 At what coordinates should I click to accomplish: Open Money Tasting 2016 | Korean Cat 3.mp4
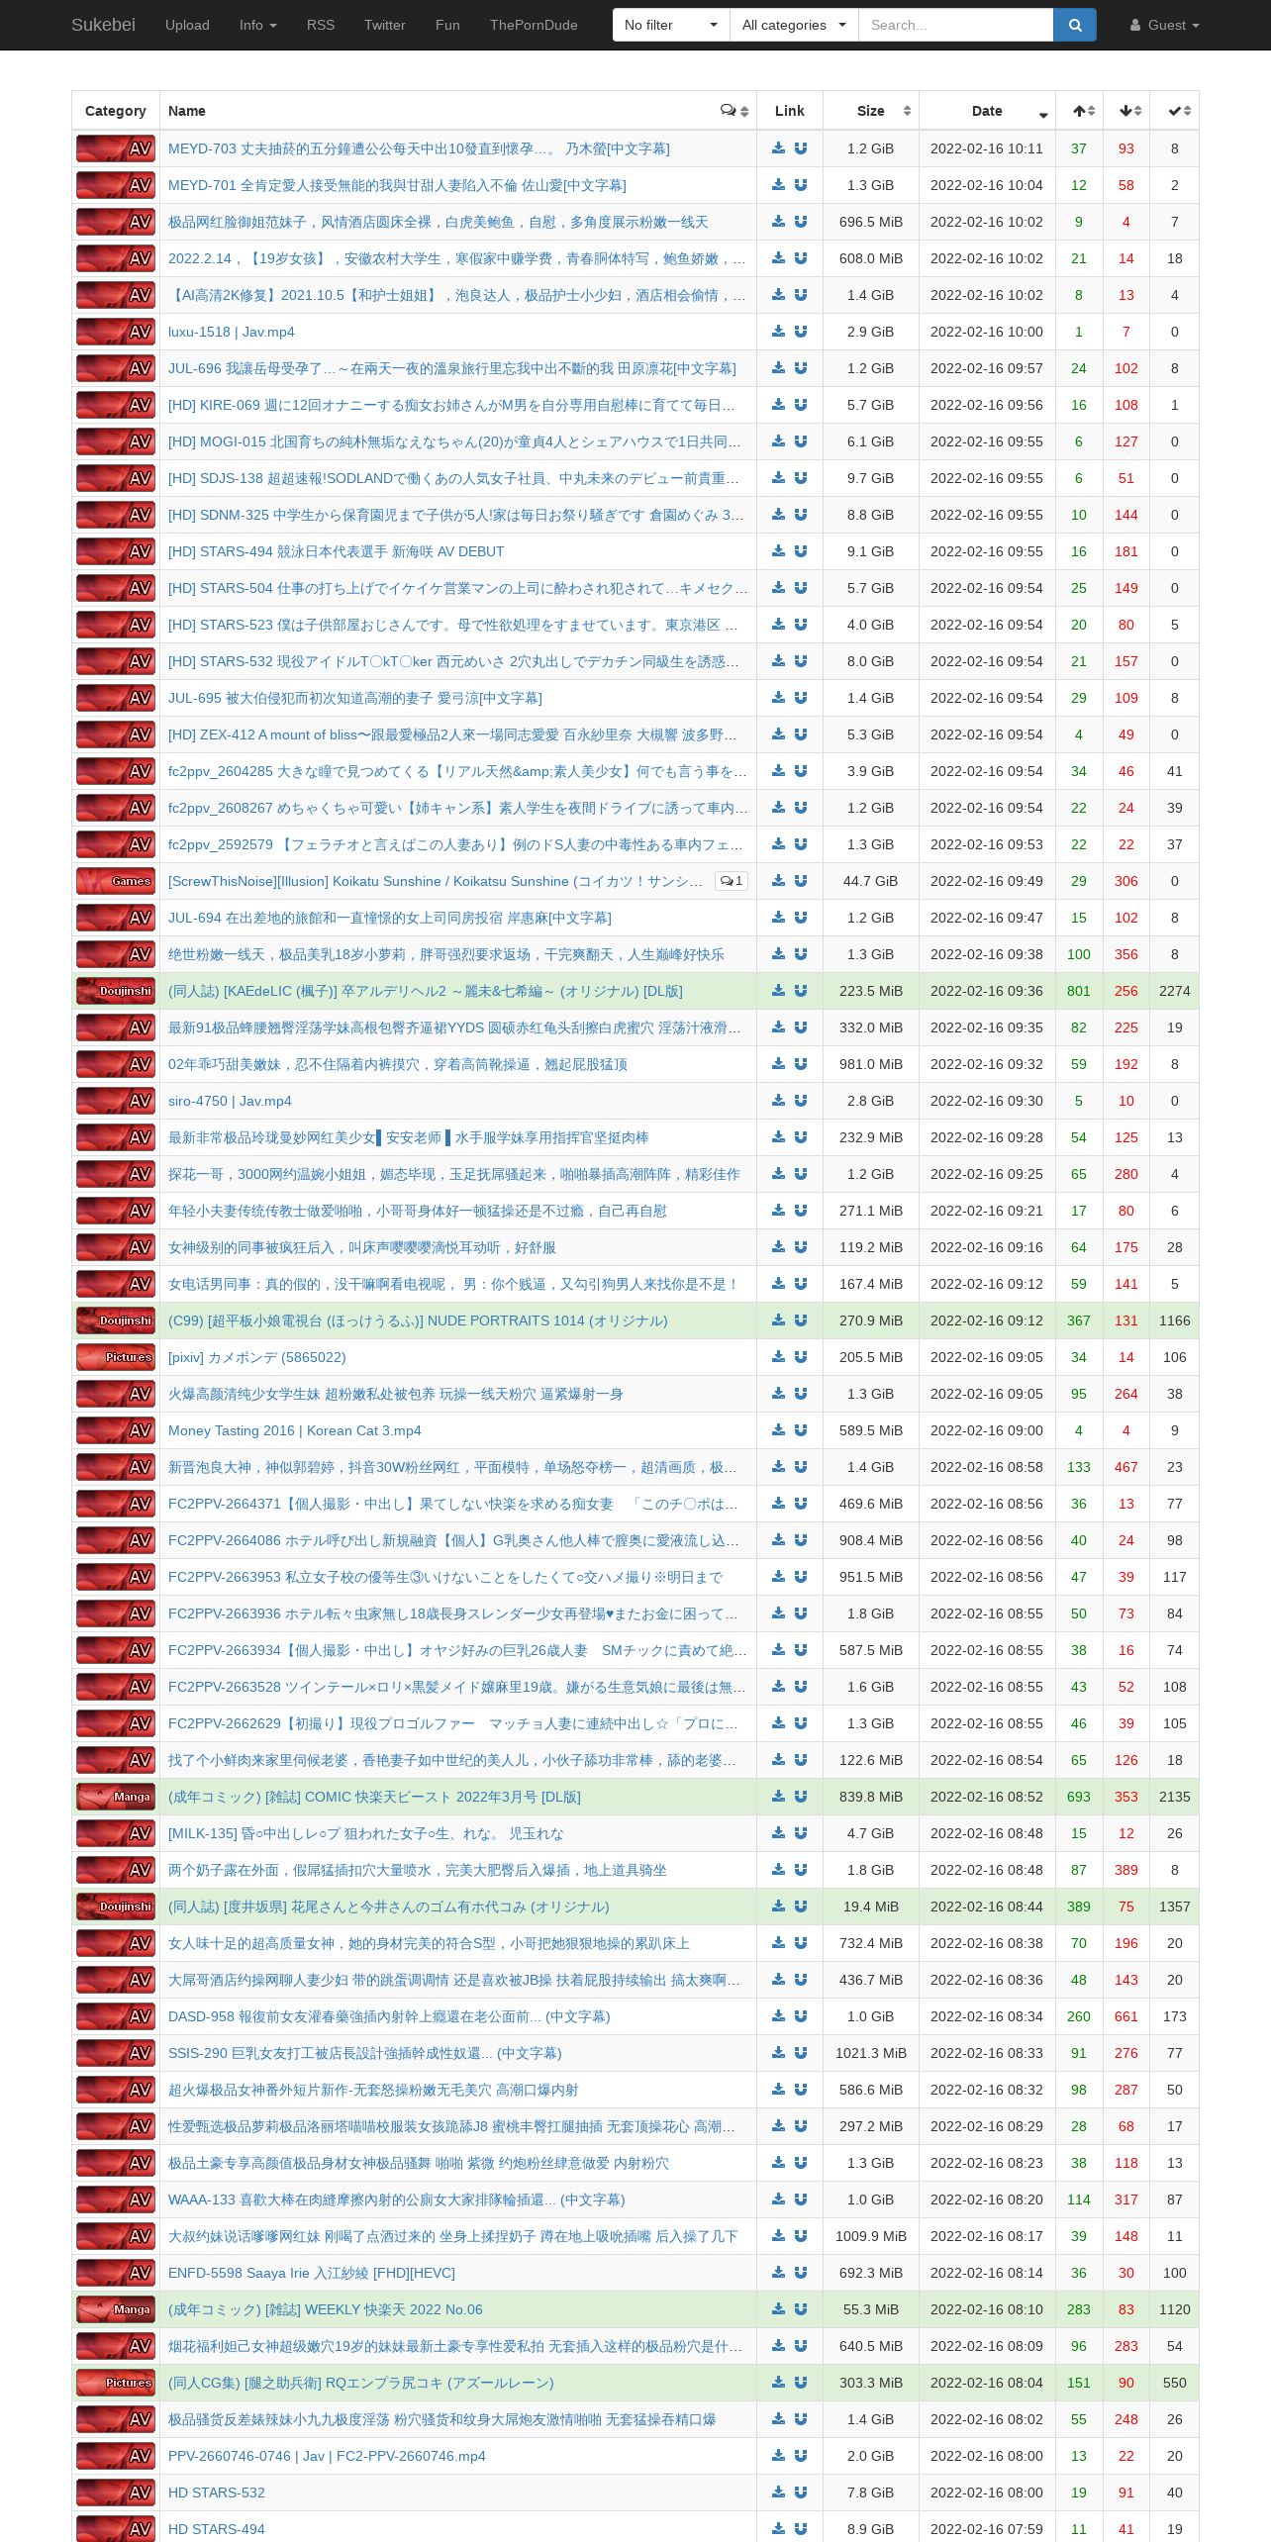[295, 1430]
